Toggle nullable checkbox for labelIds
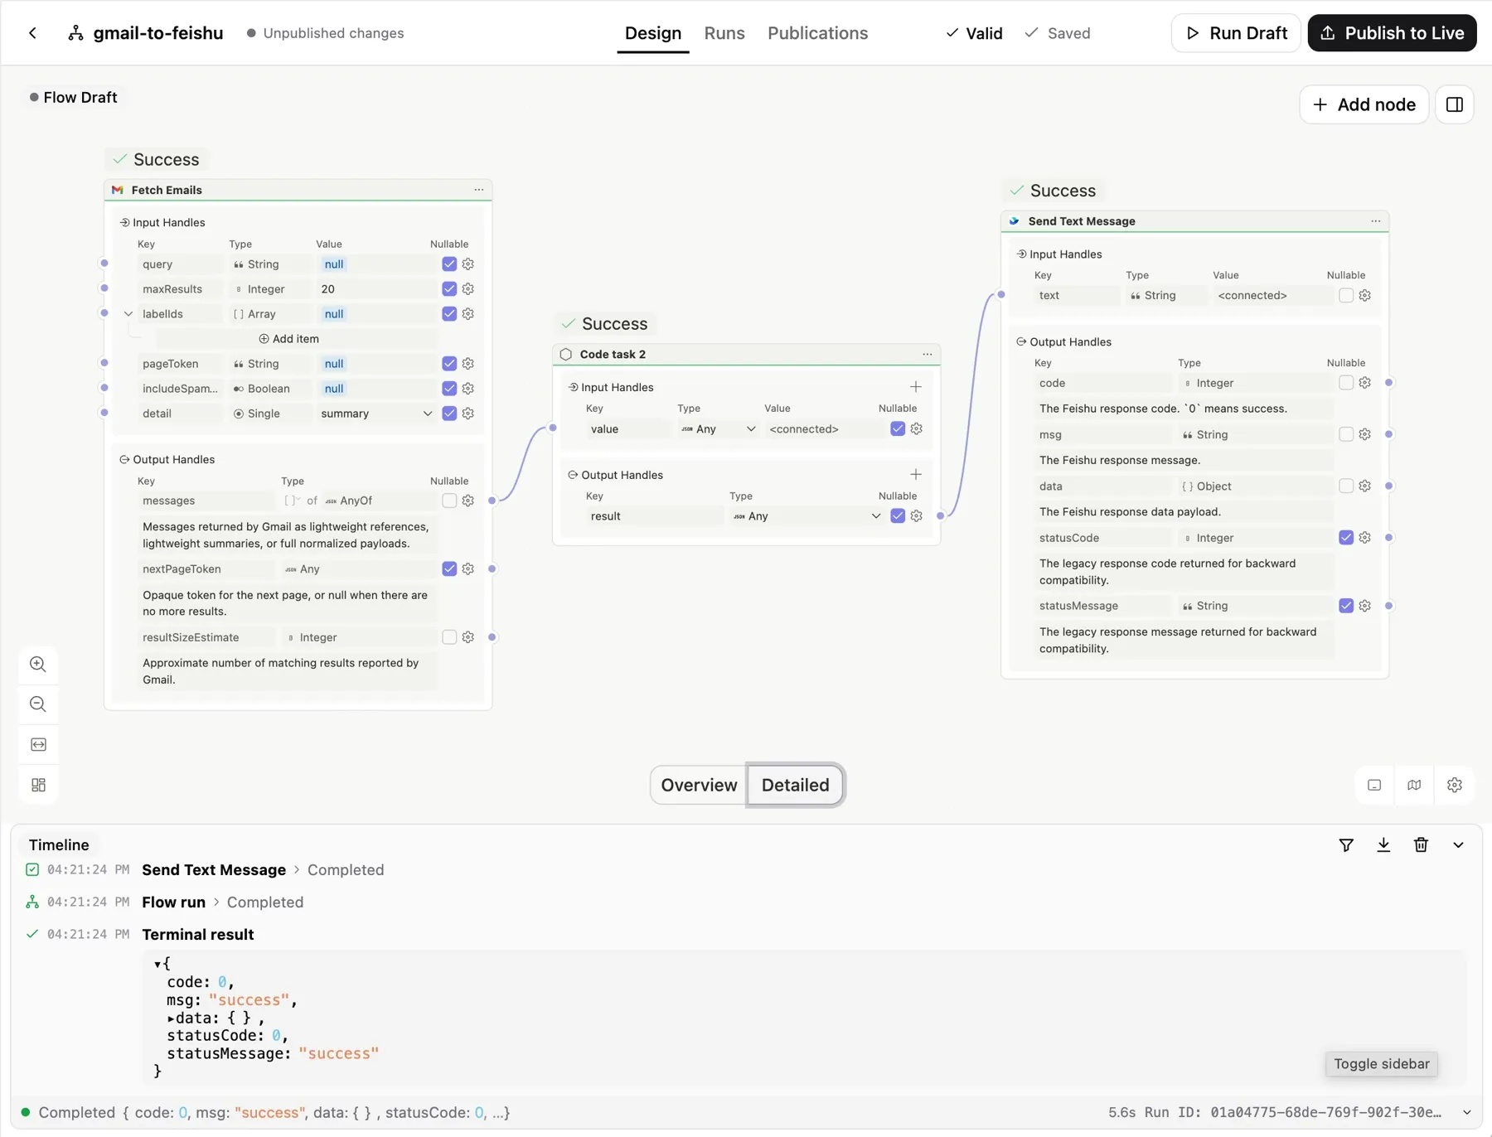Image resolution: width=1492 pixels, height=1137 pixels. (x=449, y=314)
